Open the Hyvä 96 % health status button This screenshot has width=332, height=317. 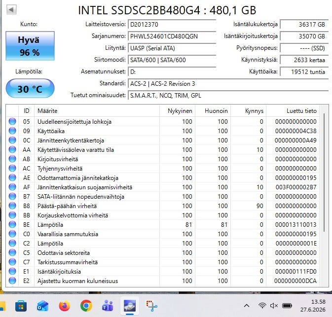pyautogui.click(x=30, y=46)
